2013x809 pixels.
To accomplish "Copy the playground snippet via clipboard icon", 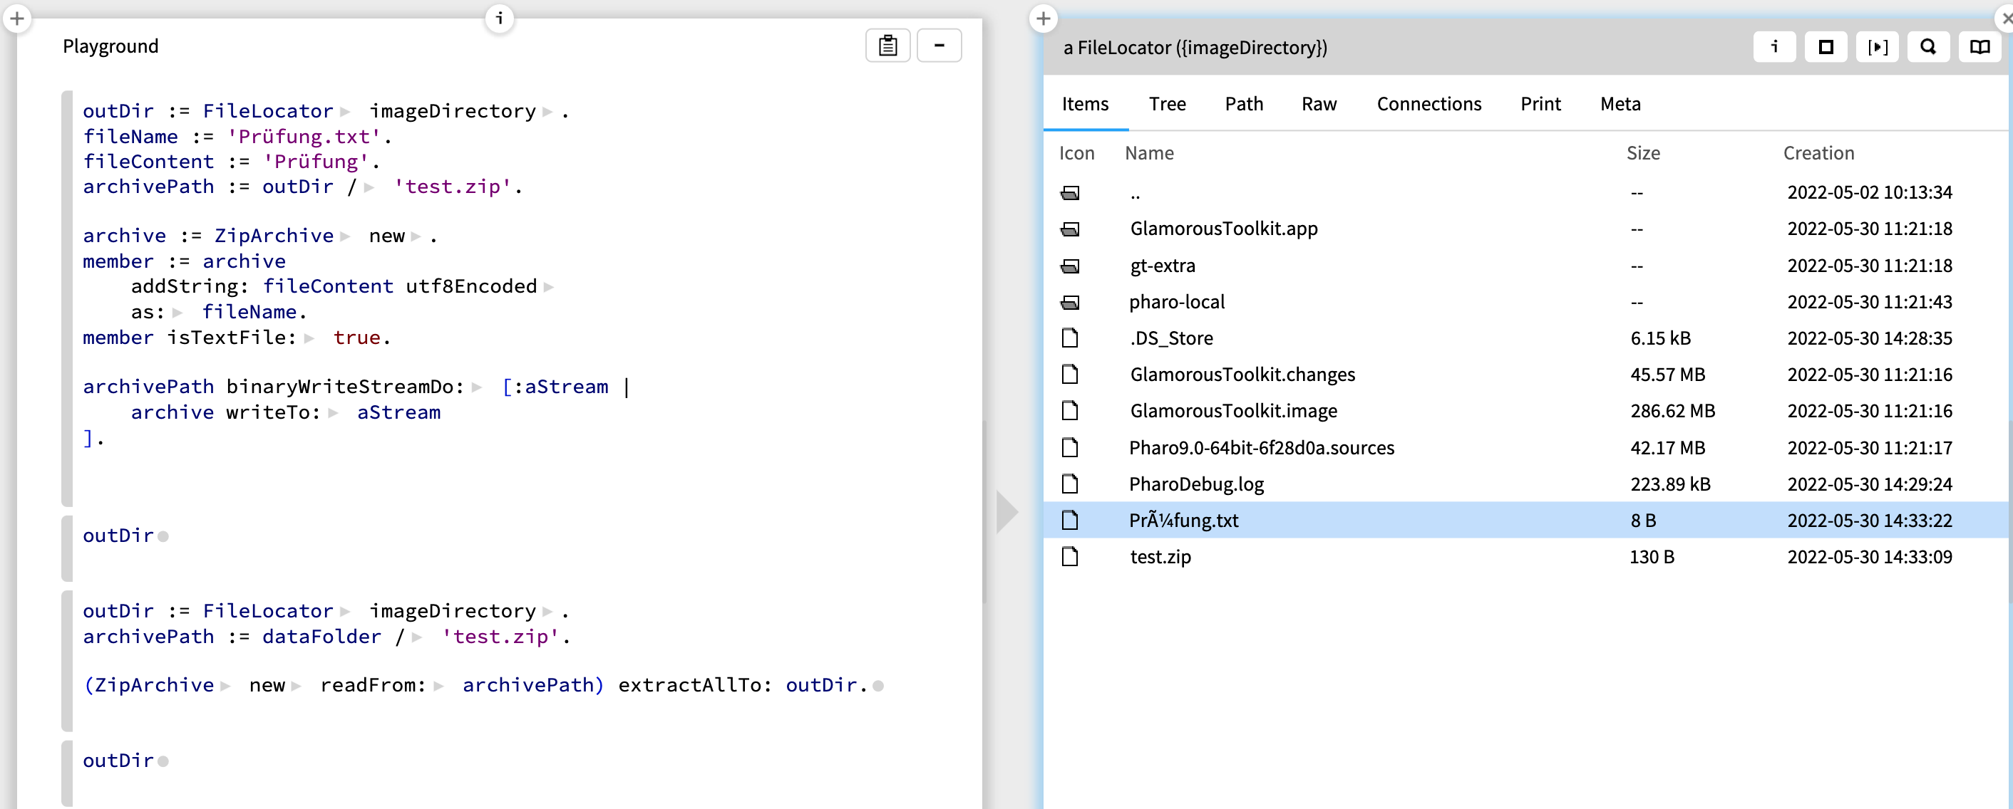I will [x=887, y=46].
